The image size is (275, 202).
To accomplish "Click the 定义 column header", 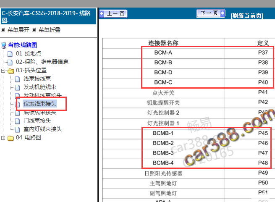I will [x=263, y=43].
